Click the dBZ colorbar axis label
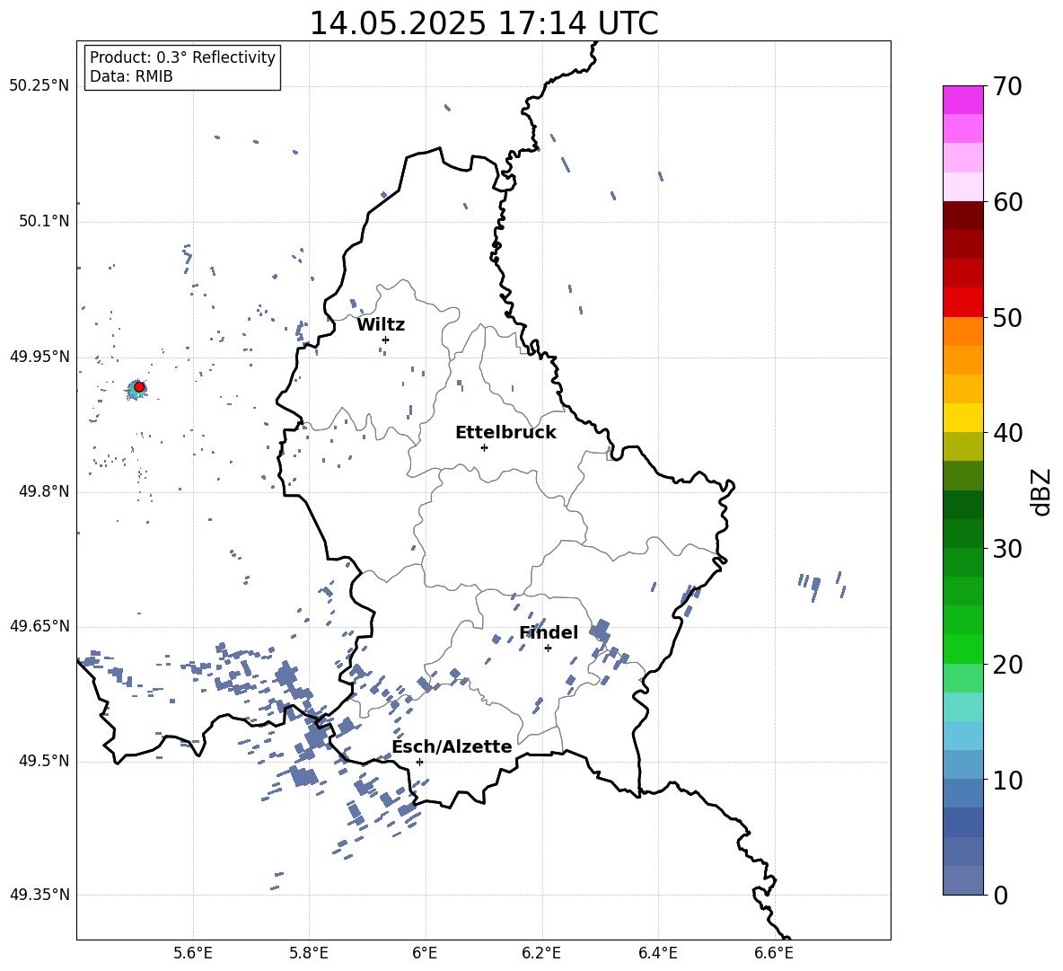 click(x=1042, y=491)
